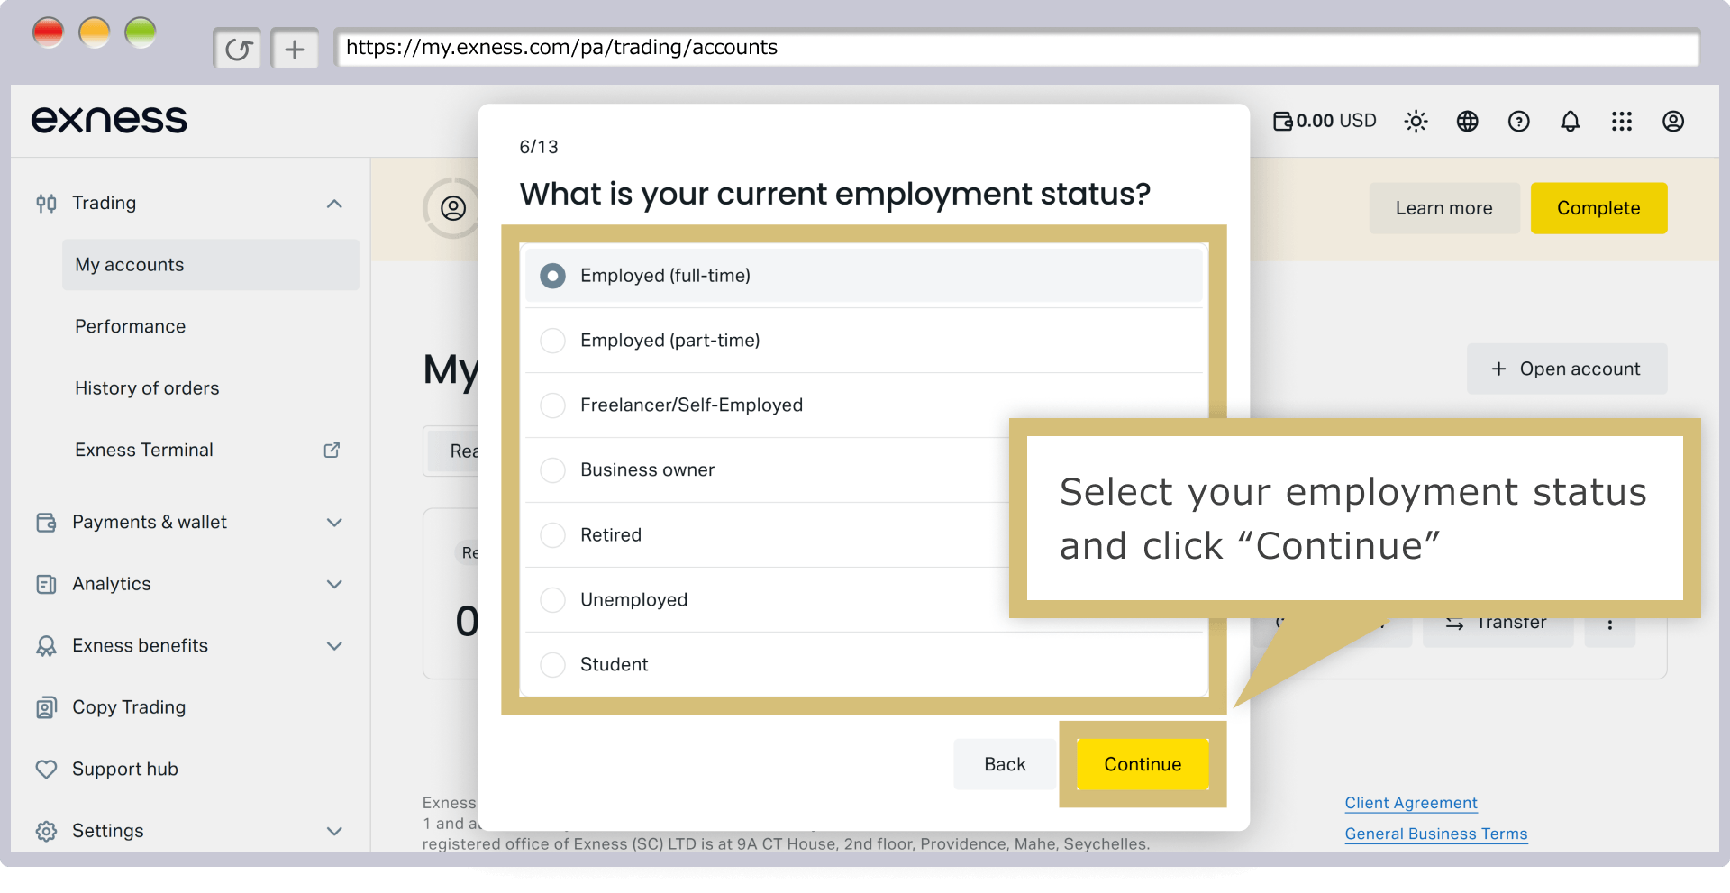Select the Employed (part-time) radio option
This screenshot has width=1730, height=893.
tap(552, 341)
